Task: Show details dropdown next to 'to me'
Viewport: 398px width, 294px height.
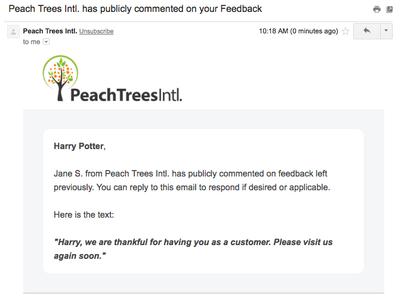Action: pos(46,42)
